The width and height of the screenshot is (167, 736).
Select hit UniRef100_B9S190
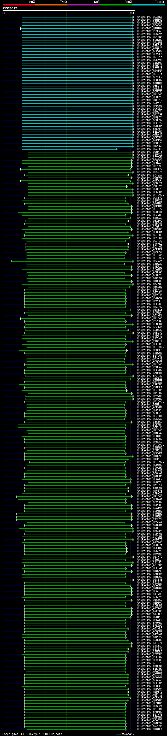150,72
